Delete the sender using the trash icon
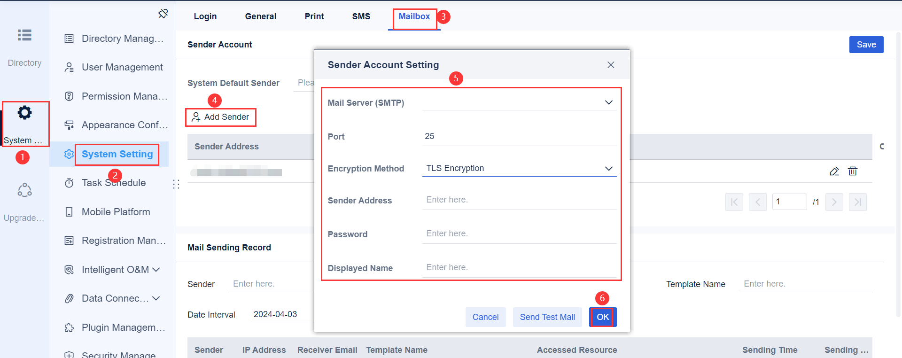The width and height of the screenshot is (902, 358). (x=853, y=171)
